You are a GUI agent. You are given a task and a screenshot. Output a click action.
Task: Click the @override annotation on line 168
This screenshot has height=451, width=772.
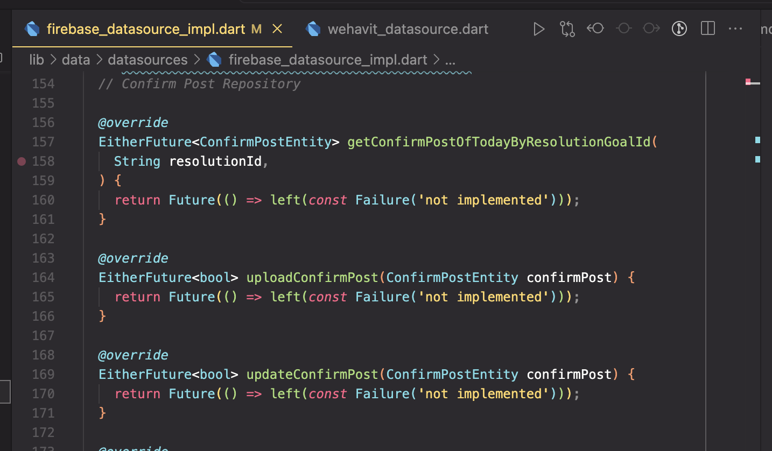[133, 355]
